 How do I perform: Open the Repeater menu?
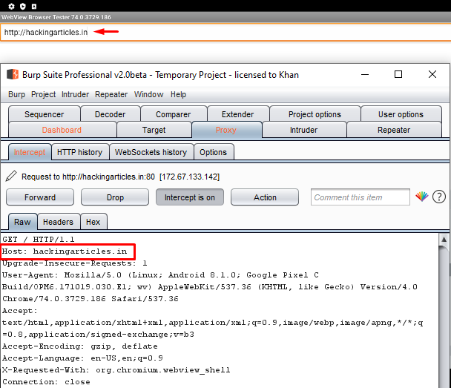click(111, 94)
